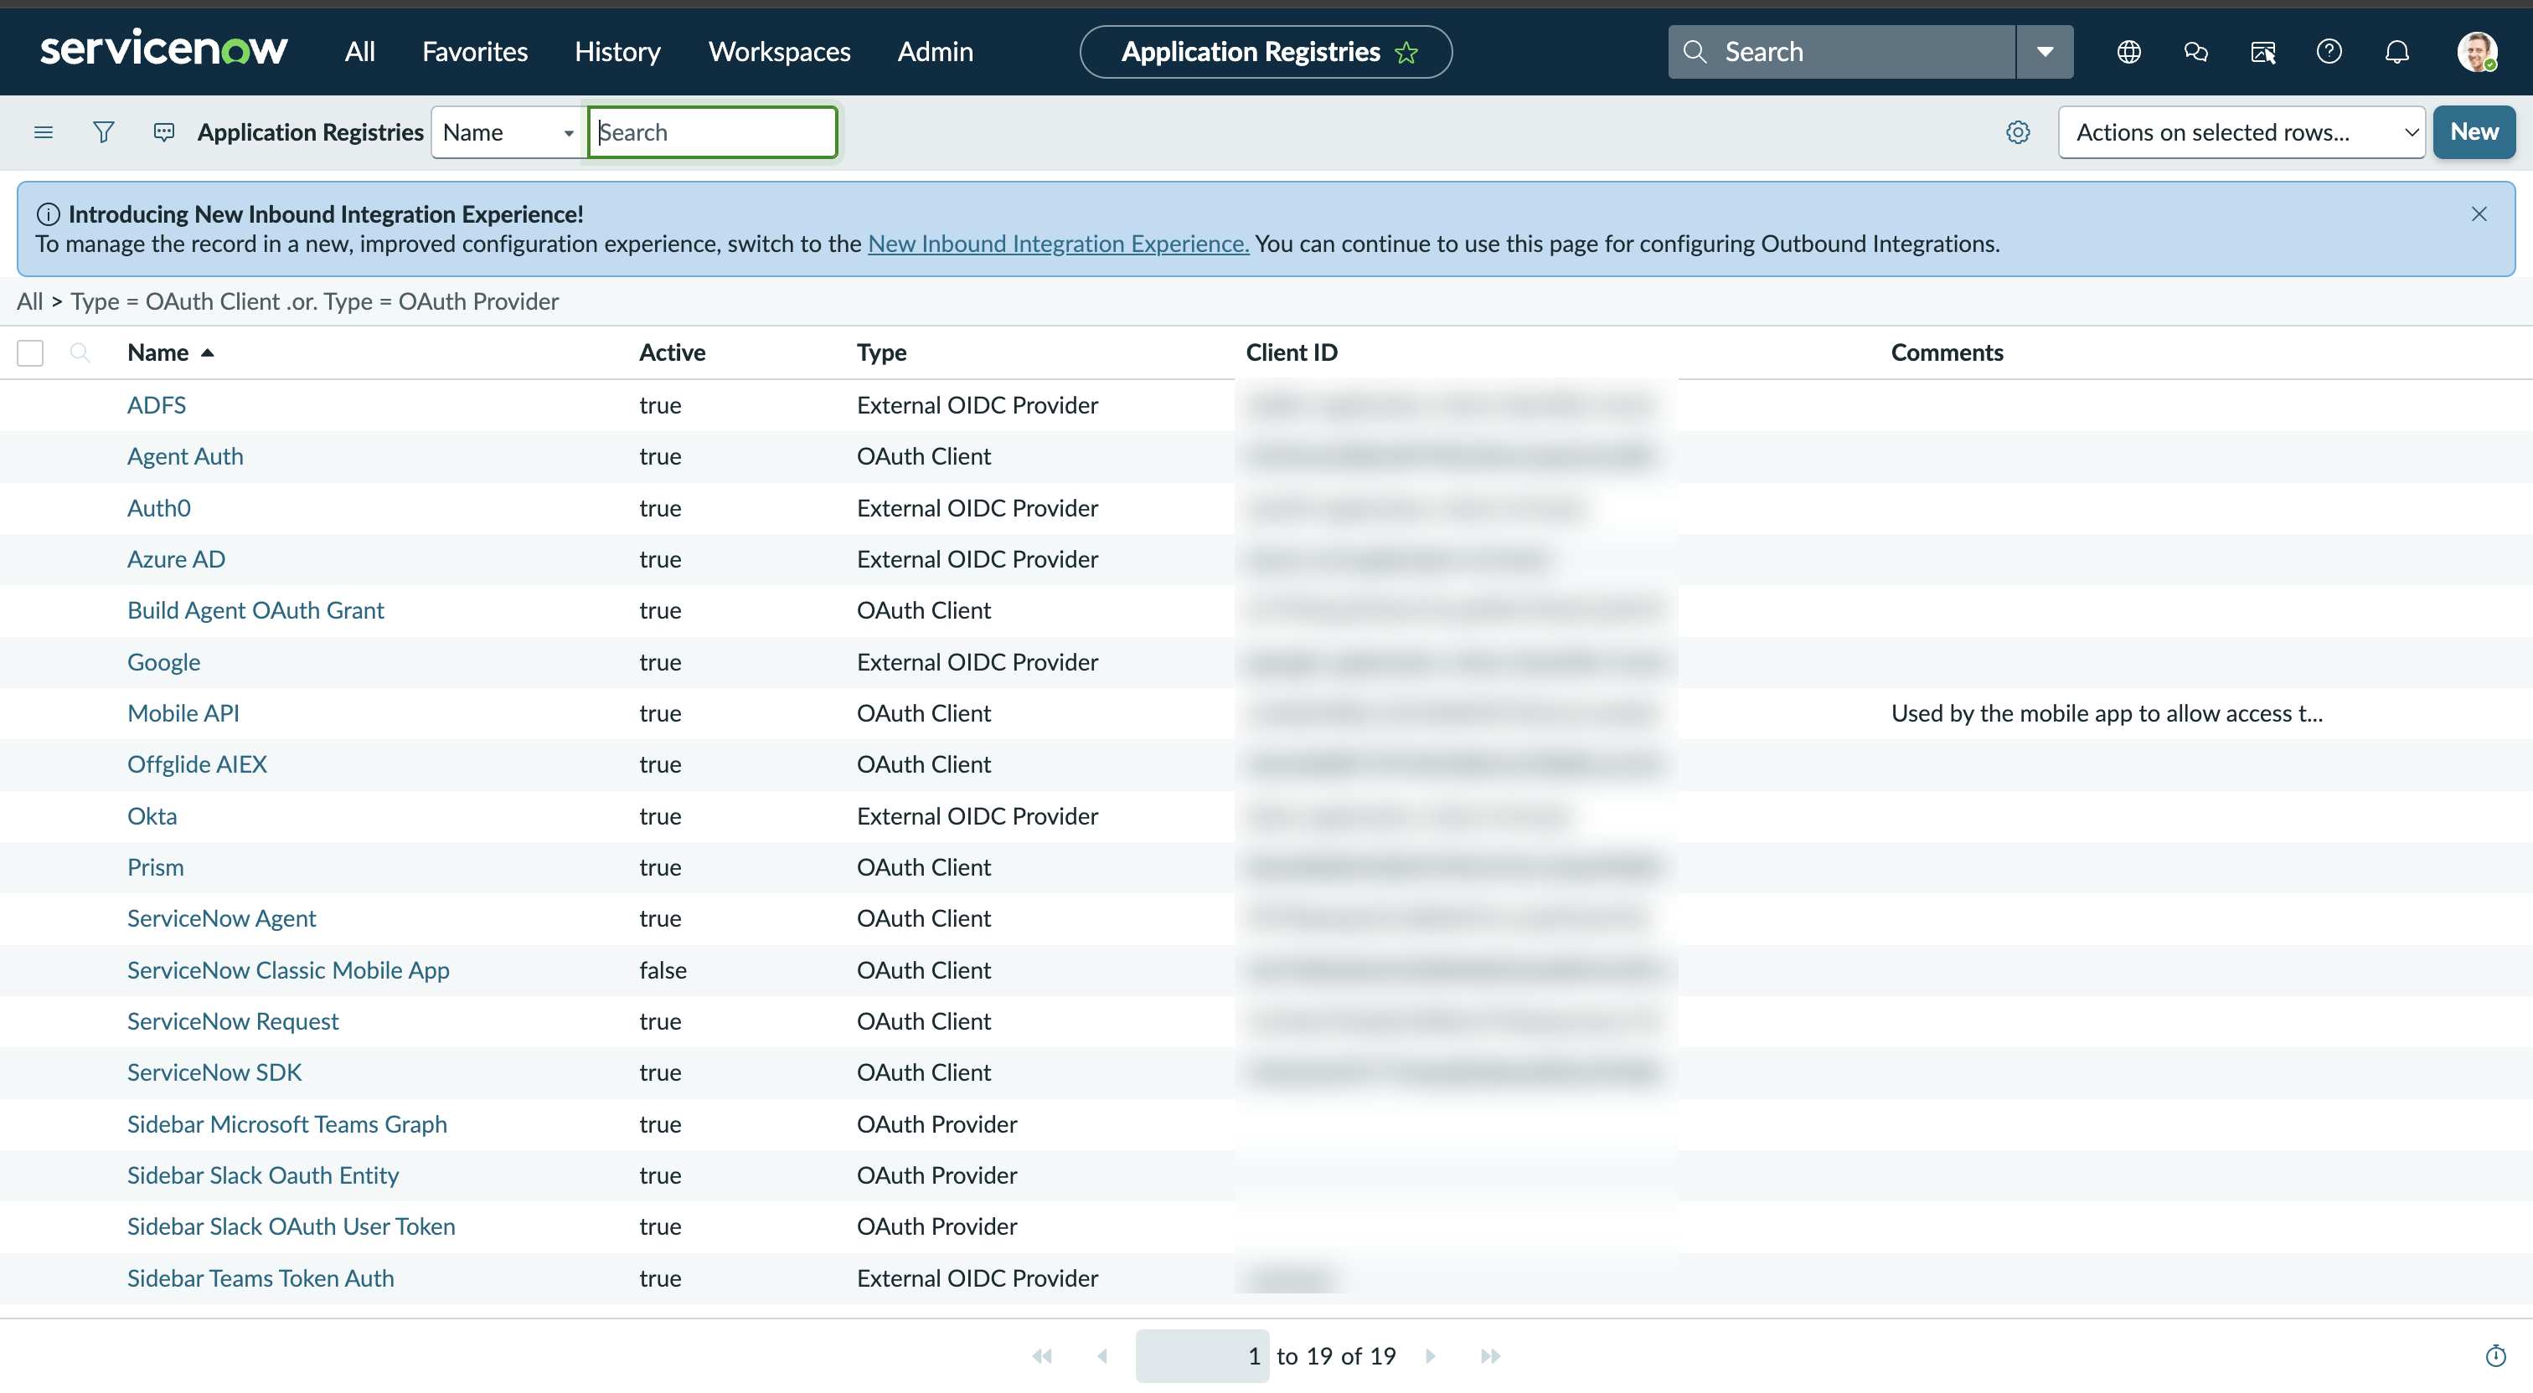This screenshot has height=1393, width=2533.
Task: Open the Name search field dropdown
Action: 508,131
